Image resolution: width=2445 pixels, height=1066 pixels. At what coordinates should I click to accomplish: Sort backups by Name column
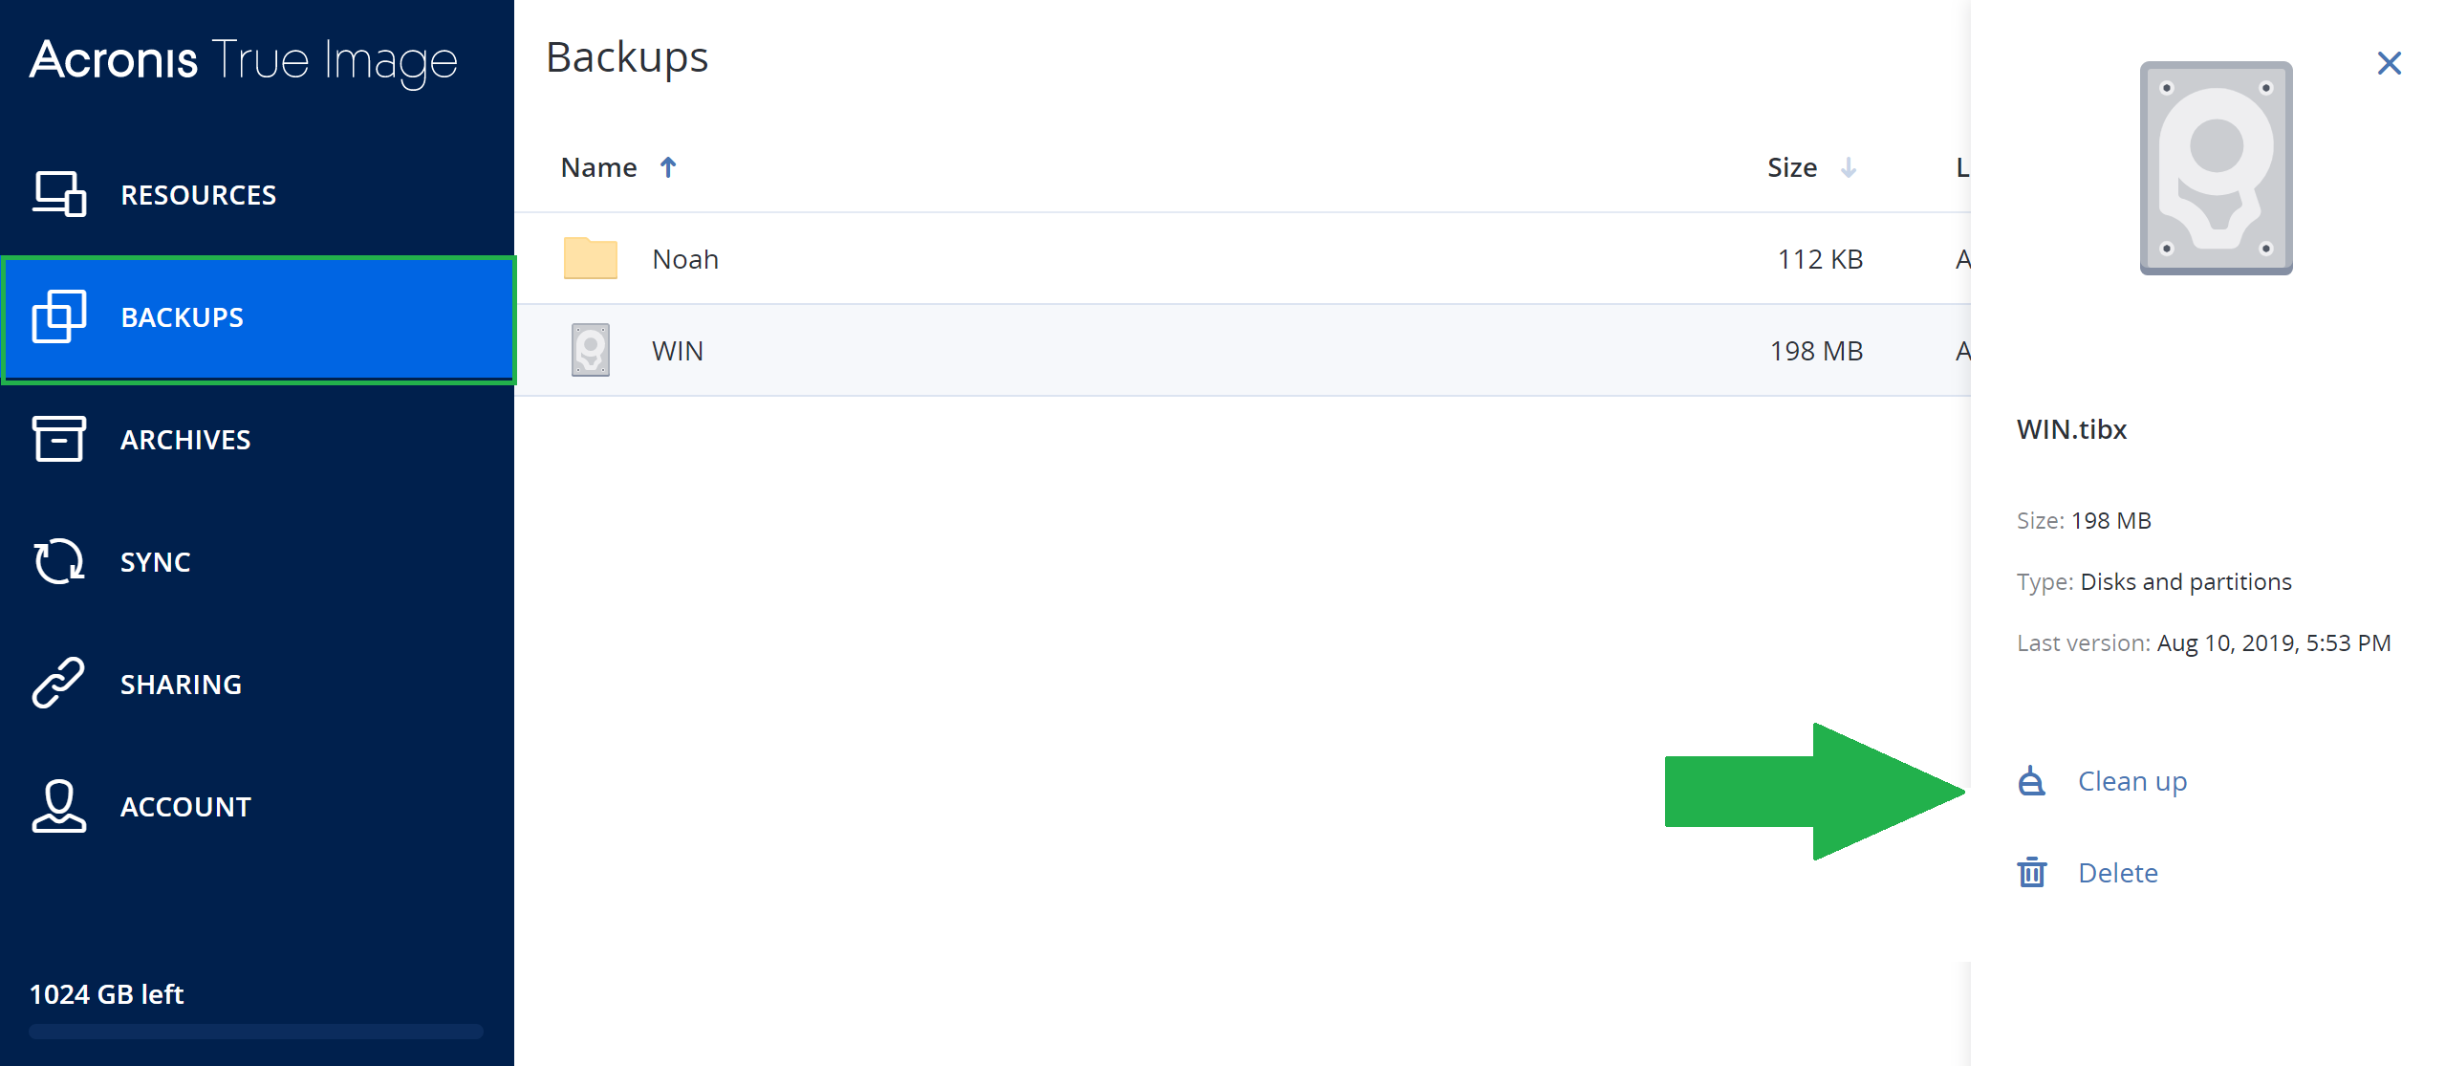click(597, 165)
